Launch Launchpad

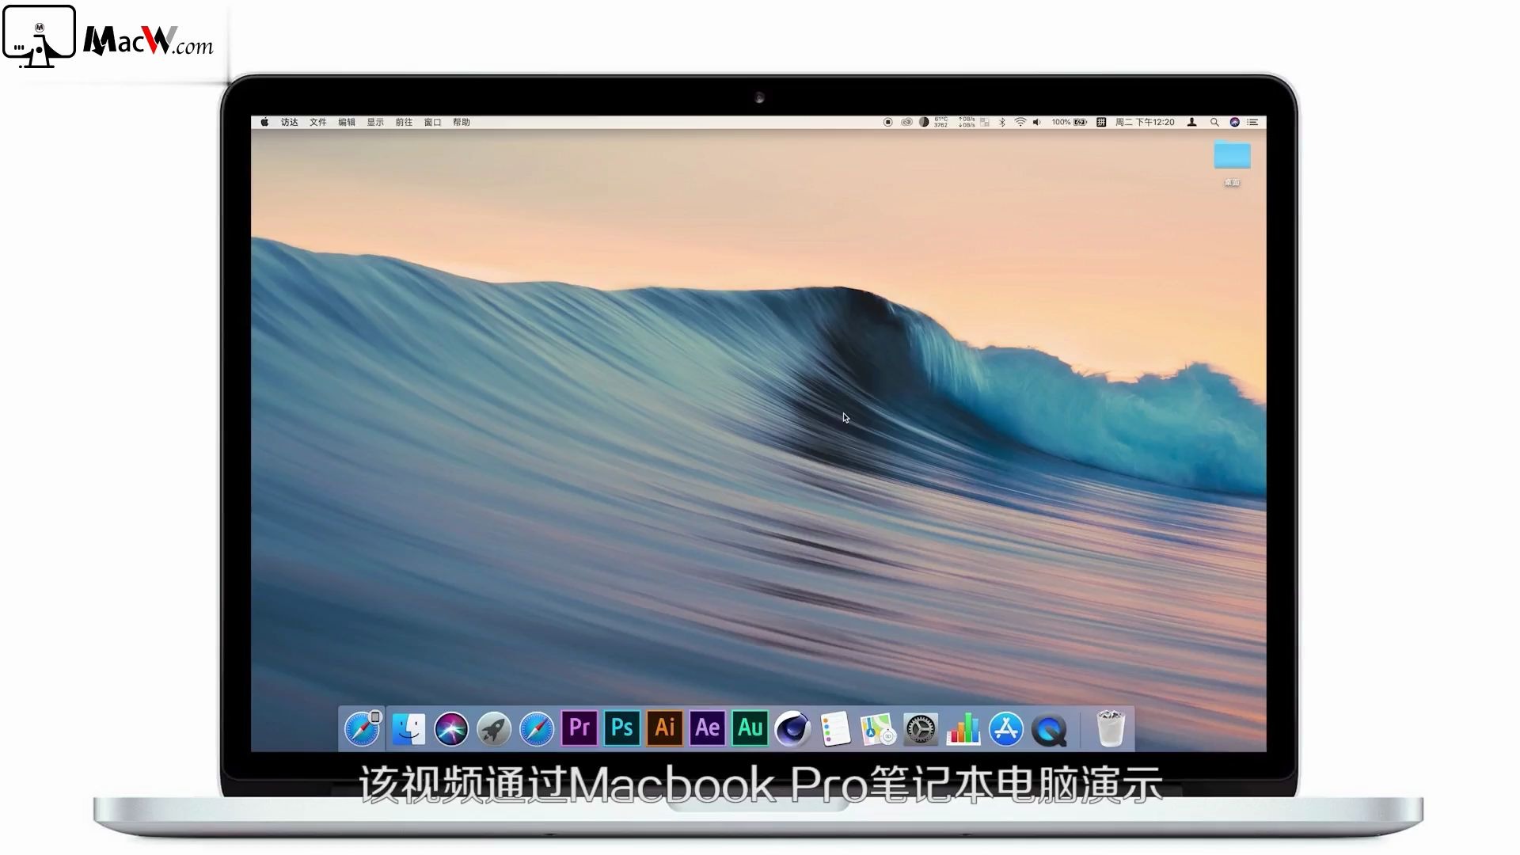pos(492,728)
